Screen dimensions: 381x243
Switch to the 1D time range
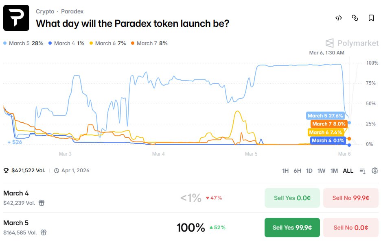pos(309,171)
